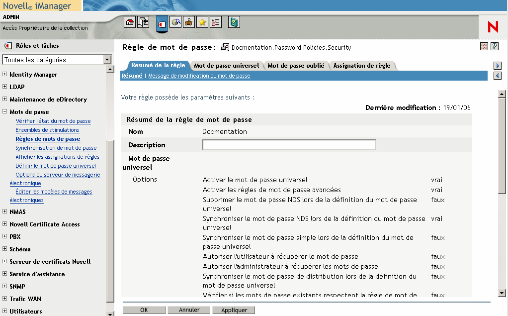Expand the Trafic WAN category
508x316 pixels.
[x=4, y=299]
